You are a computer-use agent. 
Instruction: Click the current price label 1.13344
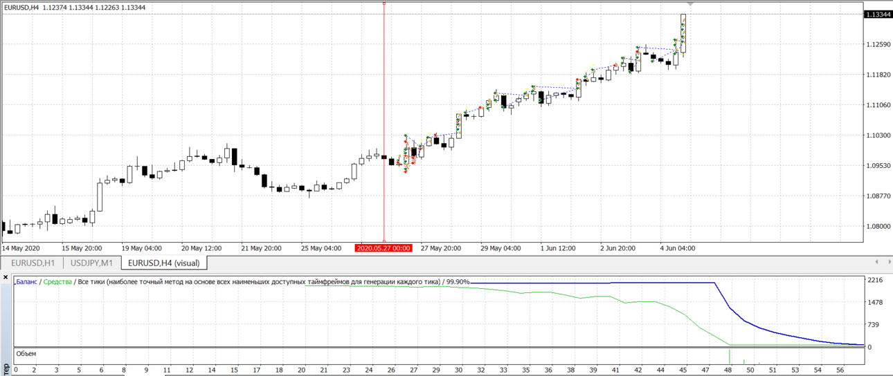coord(878,14)
